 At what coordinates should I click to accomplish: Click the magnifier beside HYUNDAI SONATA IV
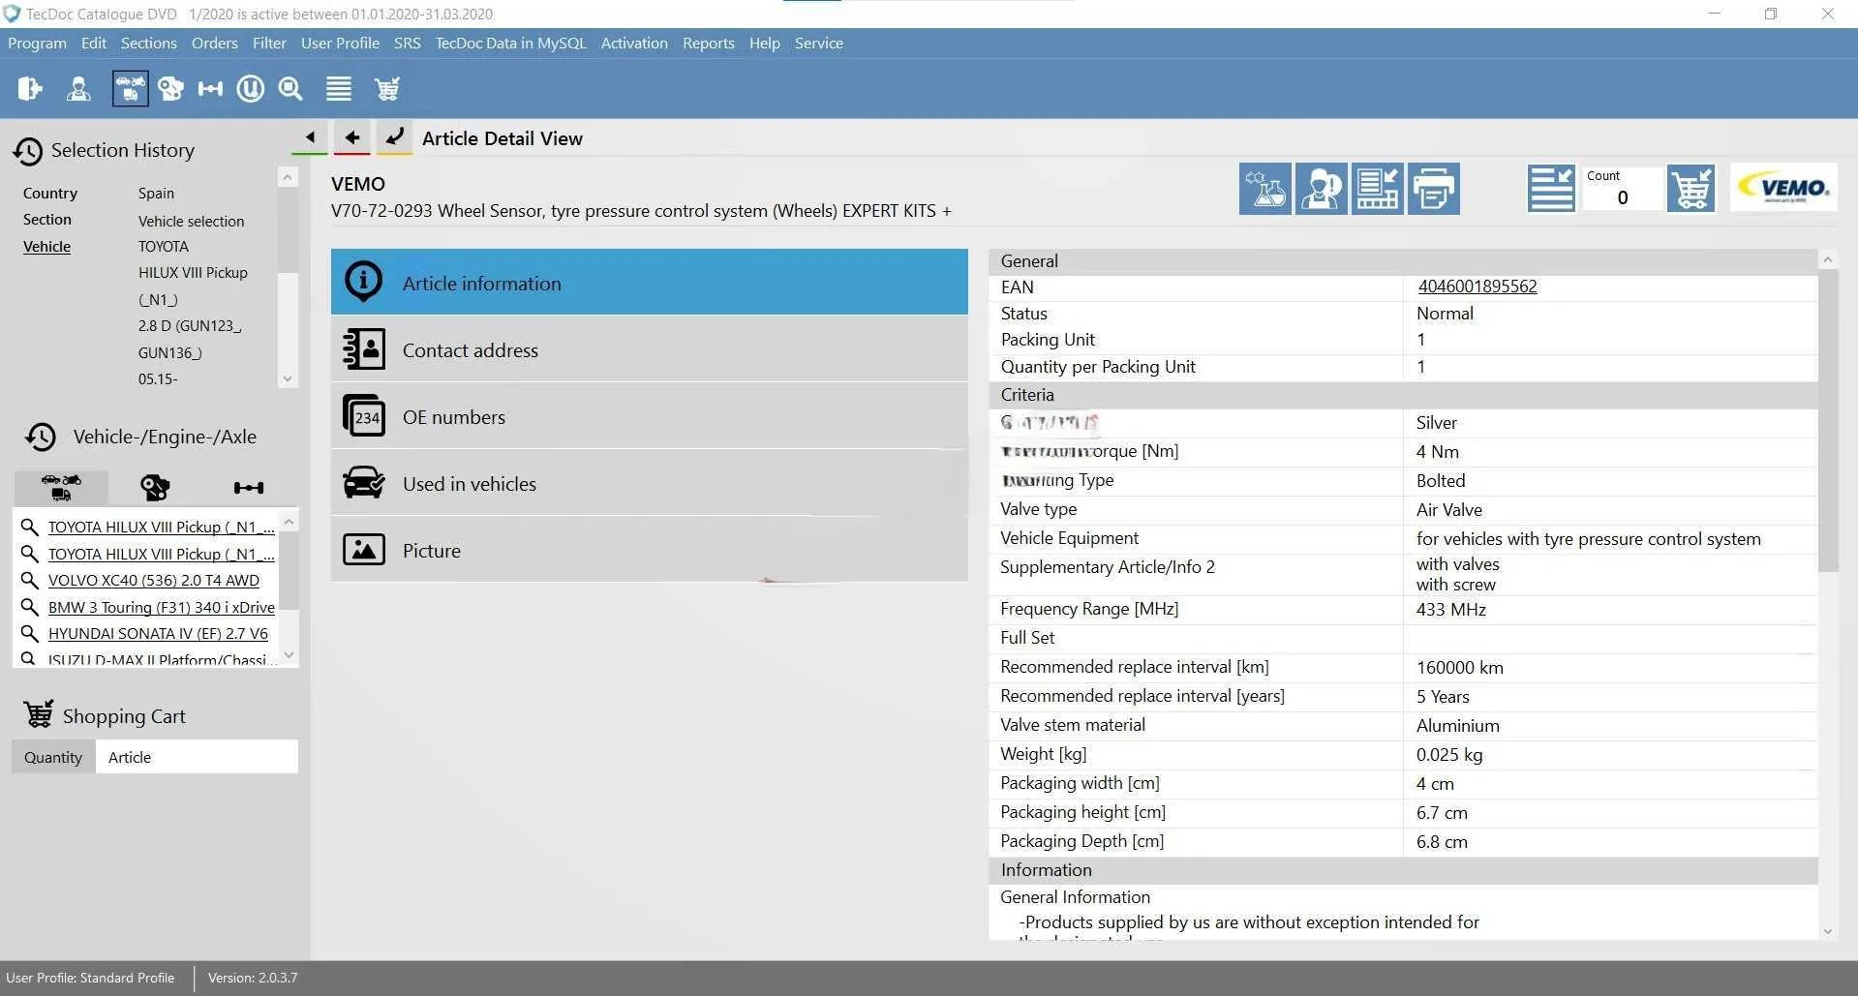29,634
